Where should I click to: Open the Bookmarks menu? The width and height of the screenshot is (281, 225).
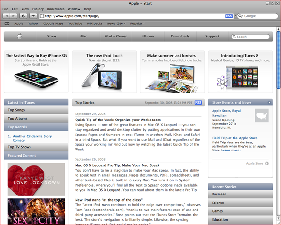[55, 9]
